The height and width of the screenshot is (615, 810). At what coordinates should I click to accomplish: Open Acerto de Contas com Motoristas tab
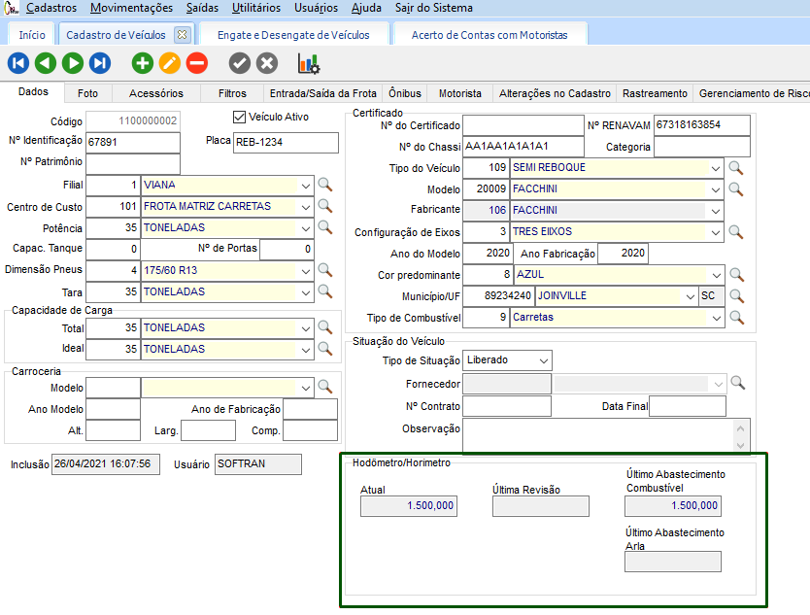click(x=489, y=35)
